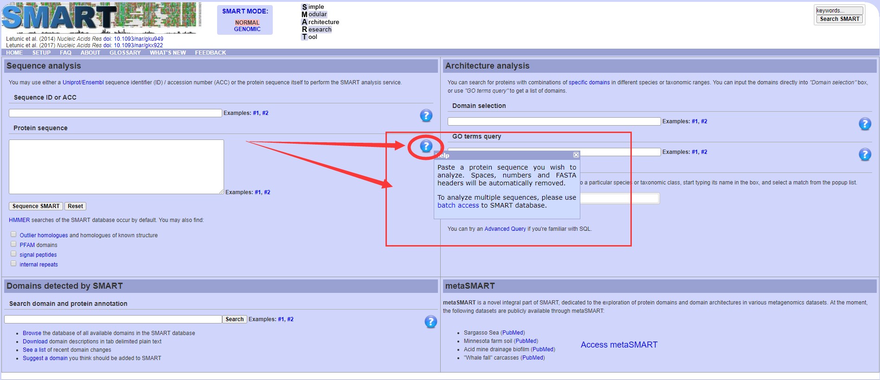Load example #1 for Protein sequence
Viewport: 880px width, 380px height.
click(x=258, y=192)
